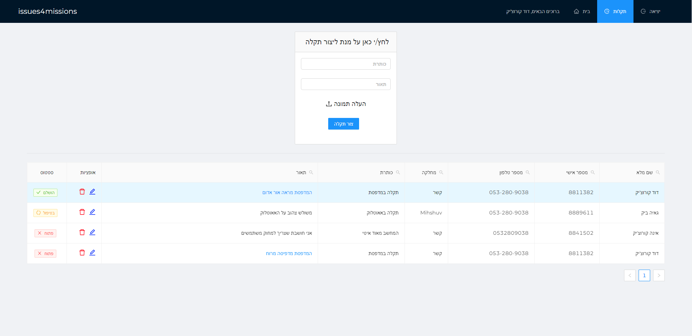Image resolution: width=692 pixels, height=336 pixels.
Task: Open search filter for תאור column
Action: click(311, 172)
